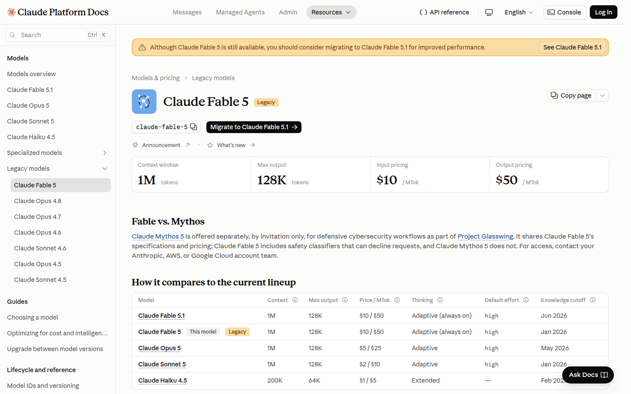Show info for the Default effort column
The image size is (631, 394).
[526, 300]
